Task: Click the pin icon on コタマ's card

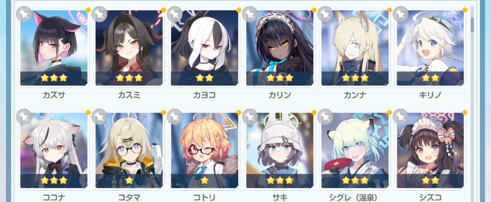Action: (x=99, y=117)
